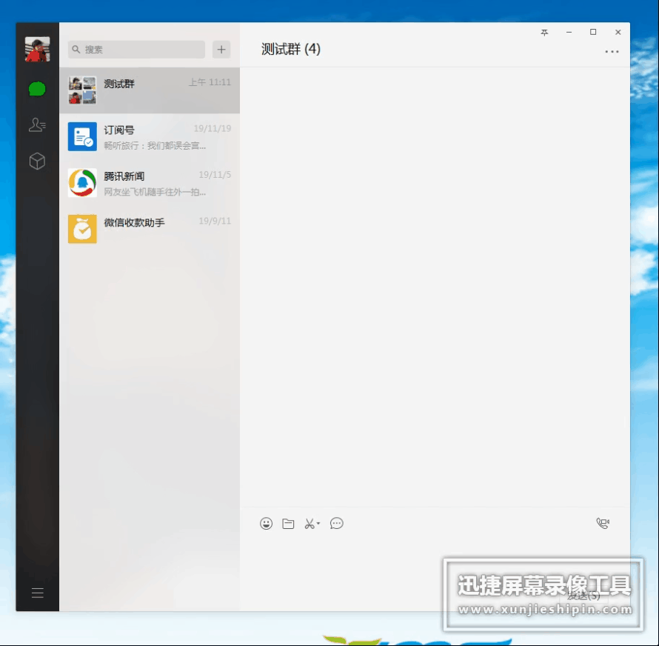Pin the window on top
This screenshot has height=646, width=659.
click(544, 33)
